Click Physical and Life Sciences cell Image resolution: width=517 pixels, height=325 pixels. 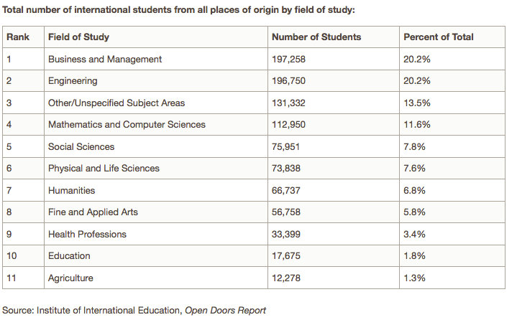pyautogui.click(x=104, y=169)
